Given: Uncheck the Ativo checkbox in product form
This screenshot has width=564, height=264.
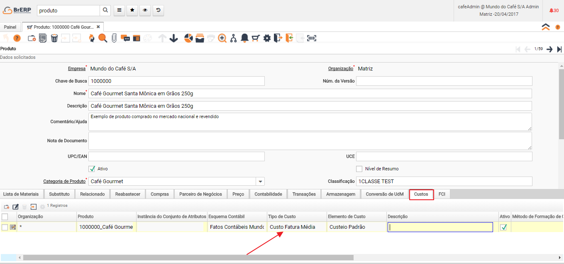Looking at the screenshot, I should pyautogui.click(x=92, y=169).
